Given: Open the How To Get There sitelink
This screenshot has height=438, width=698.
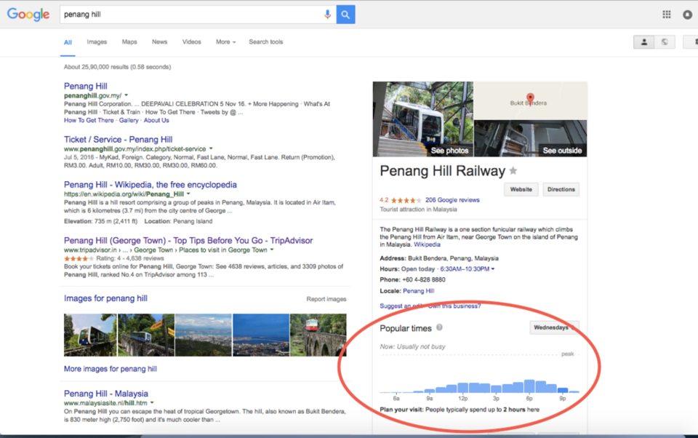Looking at the screenshot, I should coord(89,120).
